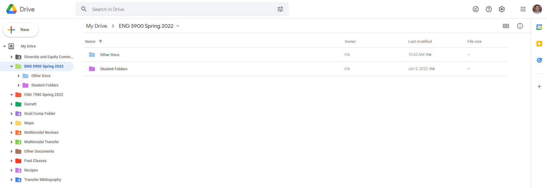Expand the Multimodal Transfer folder arrow
The height and width of the screenshot is (188, 547).
(x=12, y=142)
